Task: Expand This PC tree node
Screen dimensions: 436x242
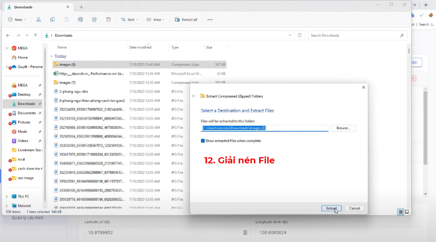Action: 7,197
